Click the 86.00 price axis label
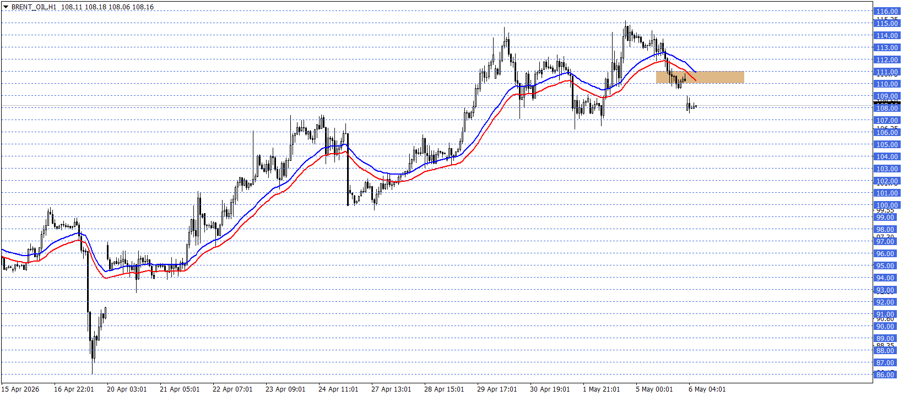 point(885,375)
